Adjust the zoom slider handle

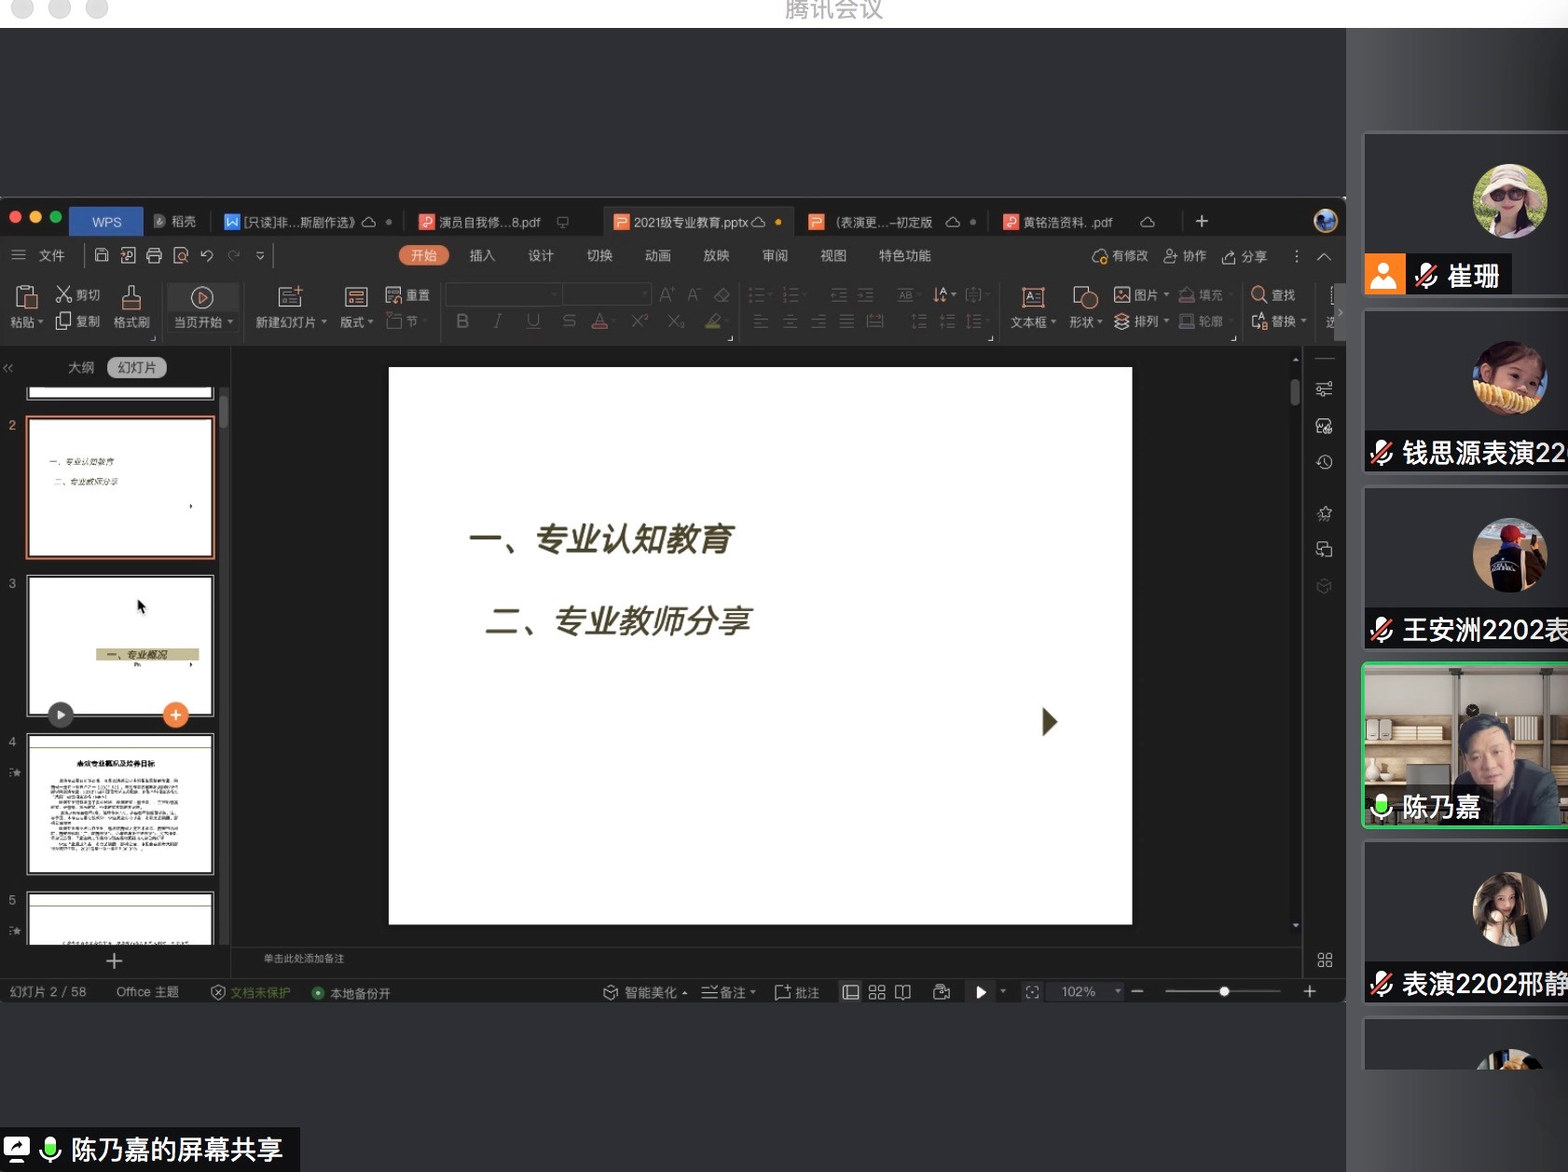click(x=1224, y=991)
